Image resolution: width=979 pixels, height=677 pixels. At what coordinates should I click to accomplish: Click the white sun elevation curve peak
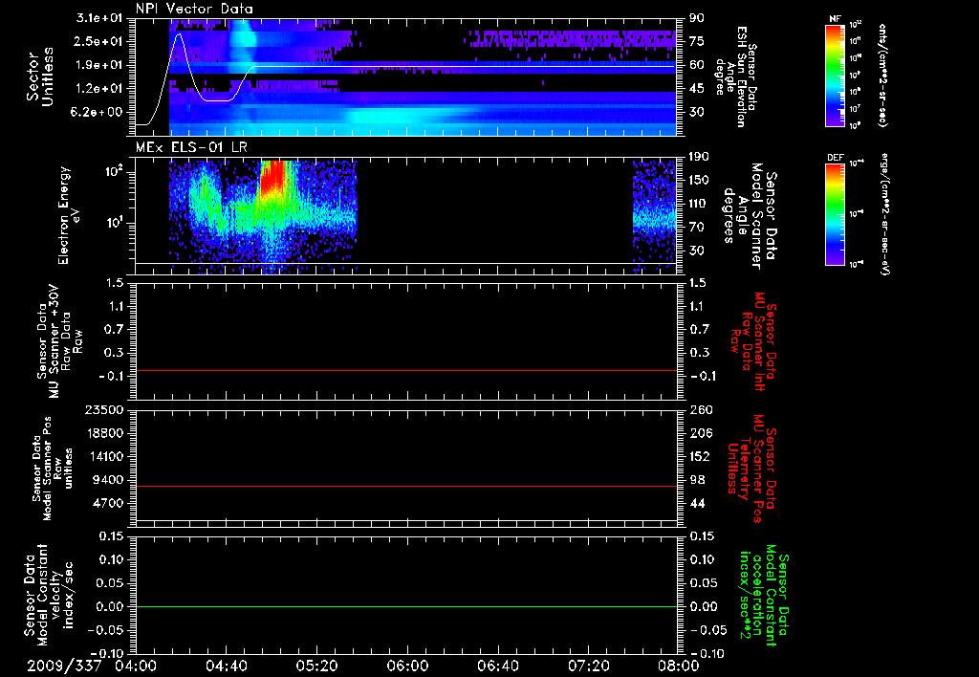[x=179, y=34]
